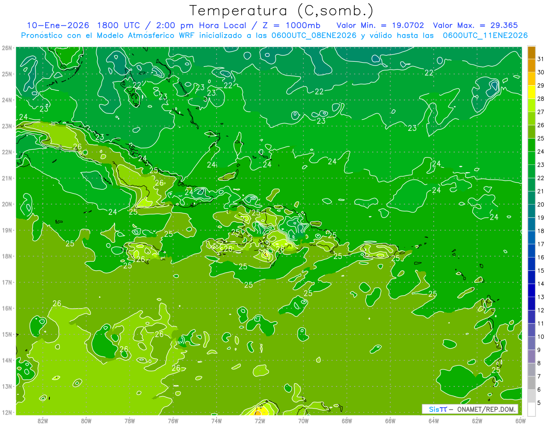This screenshot has height=427, width=553.
Task: Click the "20" label on the color scale
Action: [x=541, y=205]
